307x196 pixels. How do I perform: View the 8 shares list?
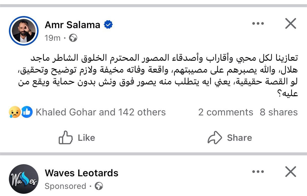[279, 112]
